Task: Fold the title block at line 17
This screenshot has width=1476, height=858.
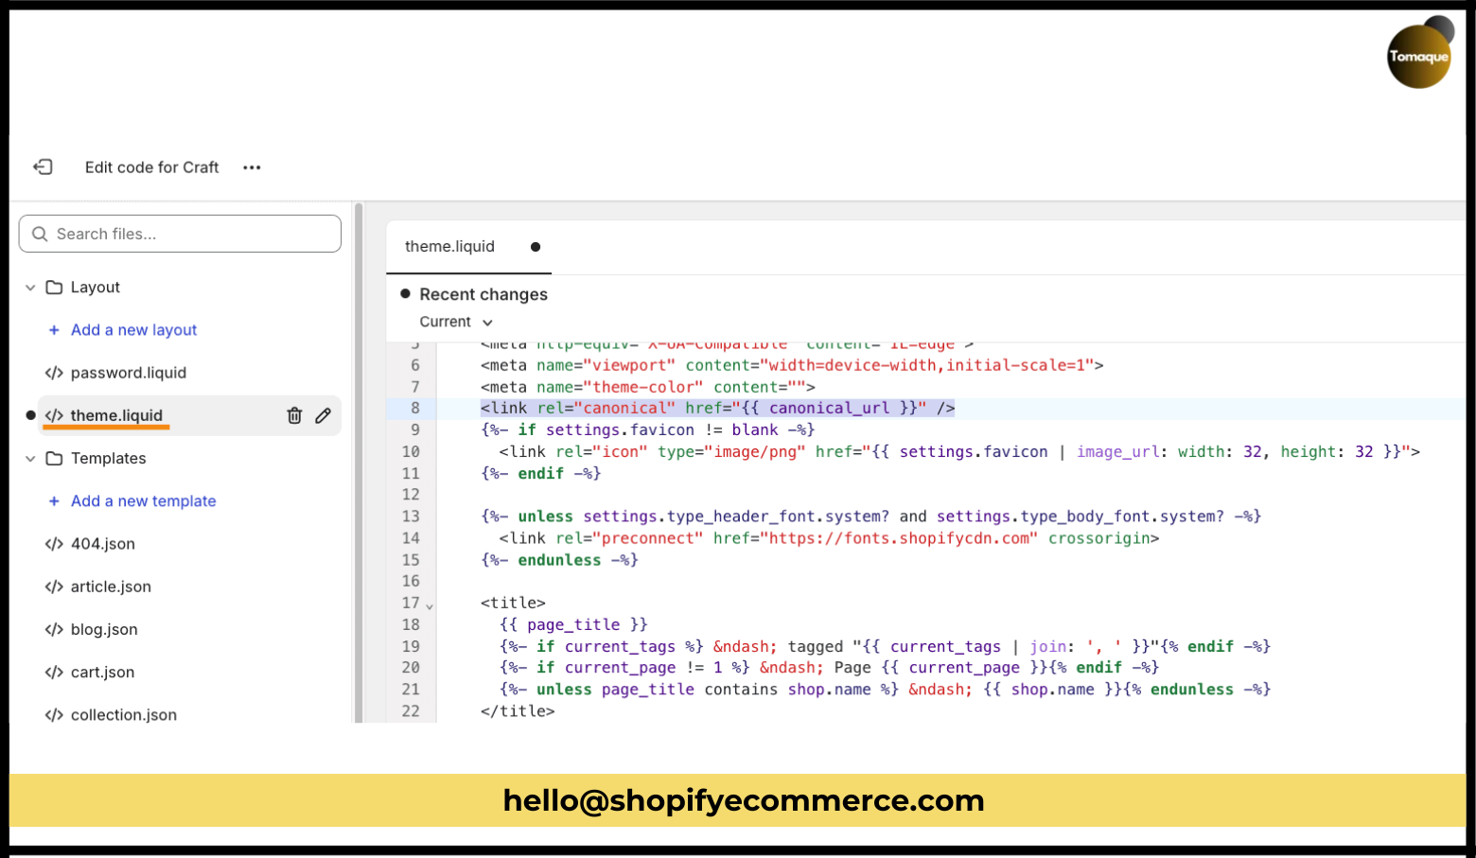Action: point(430,606)
